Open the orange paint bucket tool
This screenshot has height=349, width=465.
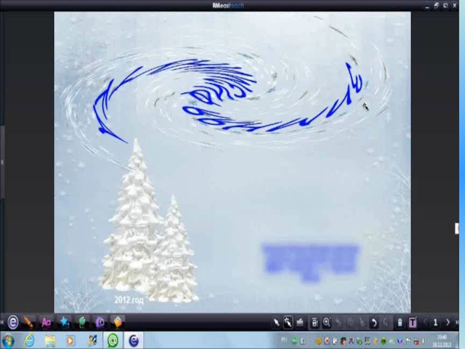[118, 322]
